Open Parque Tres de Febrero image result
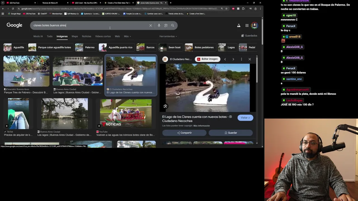358x201 pixels. [26, 71]
